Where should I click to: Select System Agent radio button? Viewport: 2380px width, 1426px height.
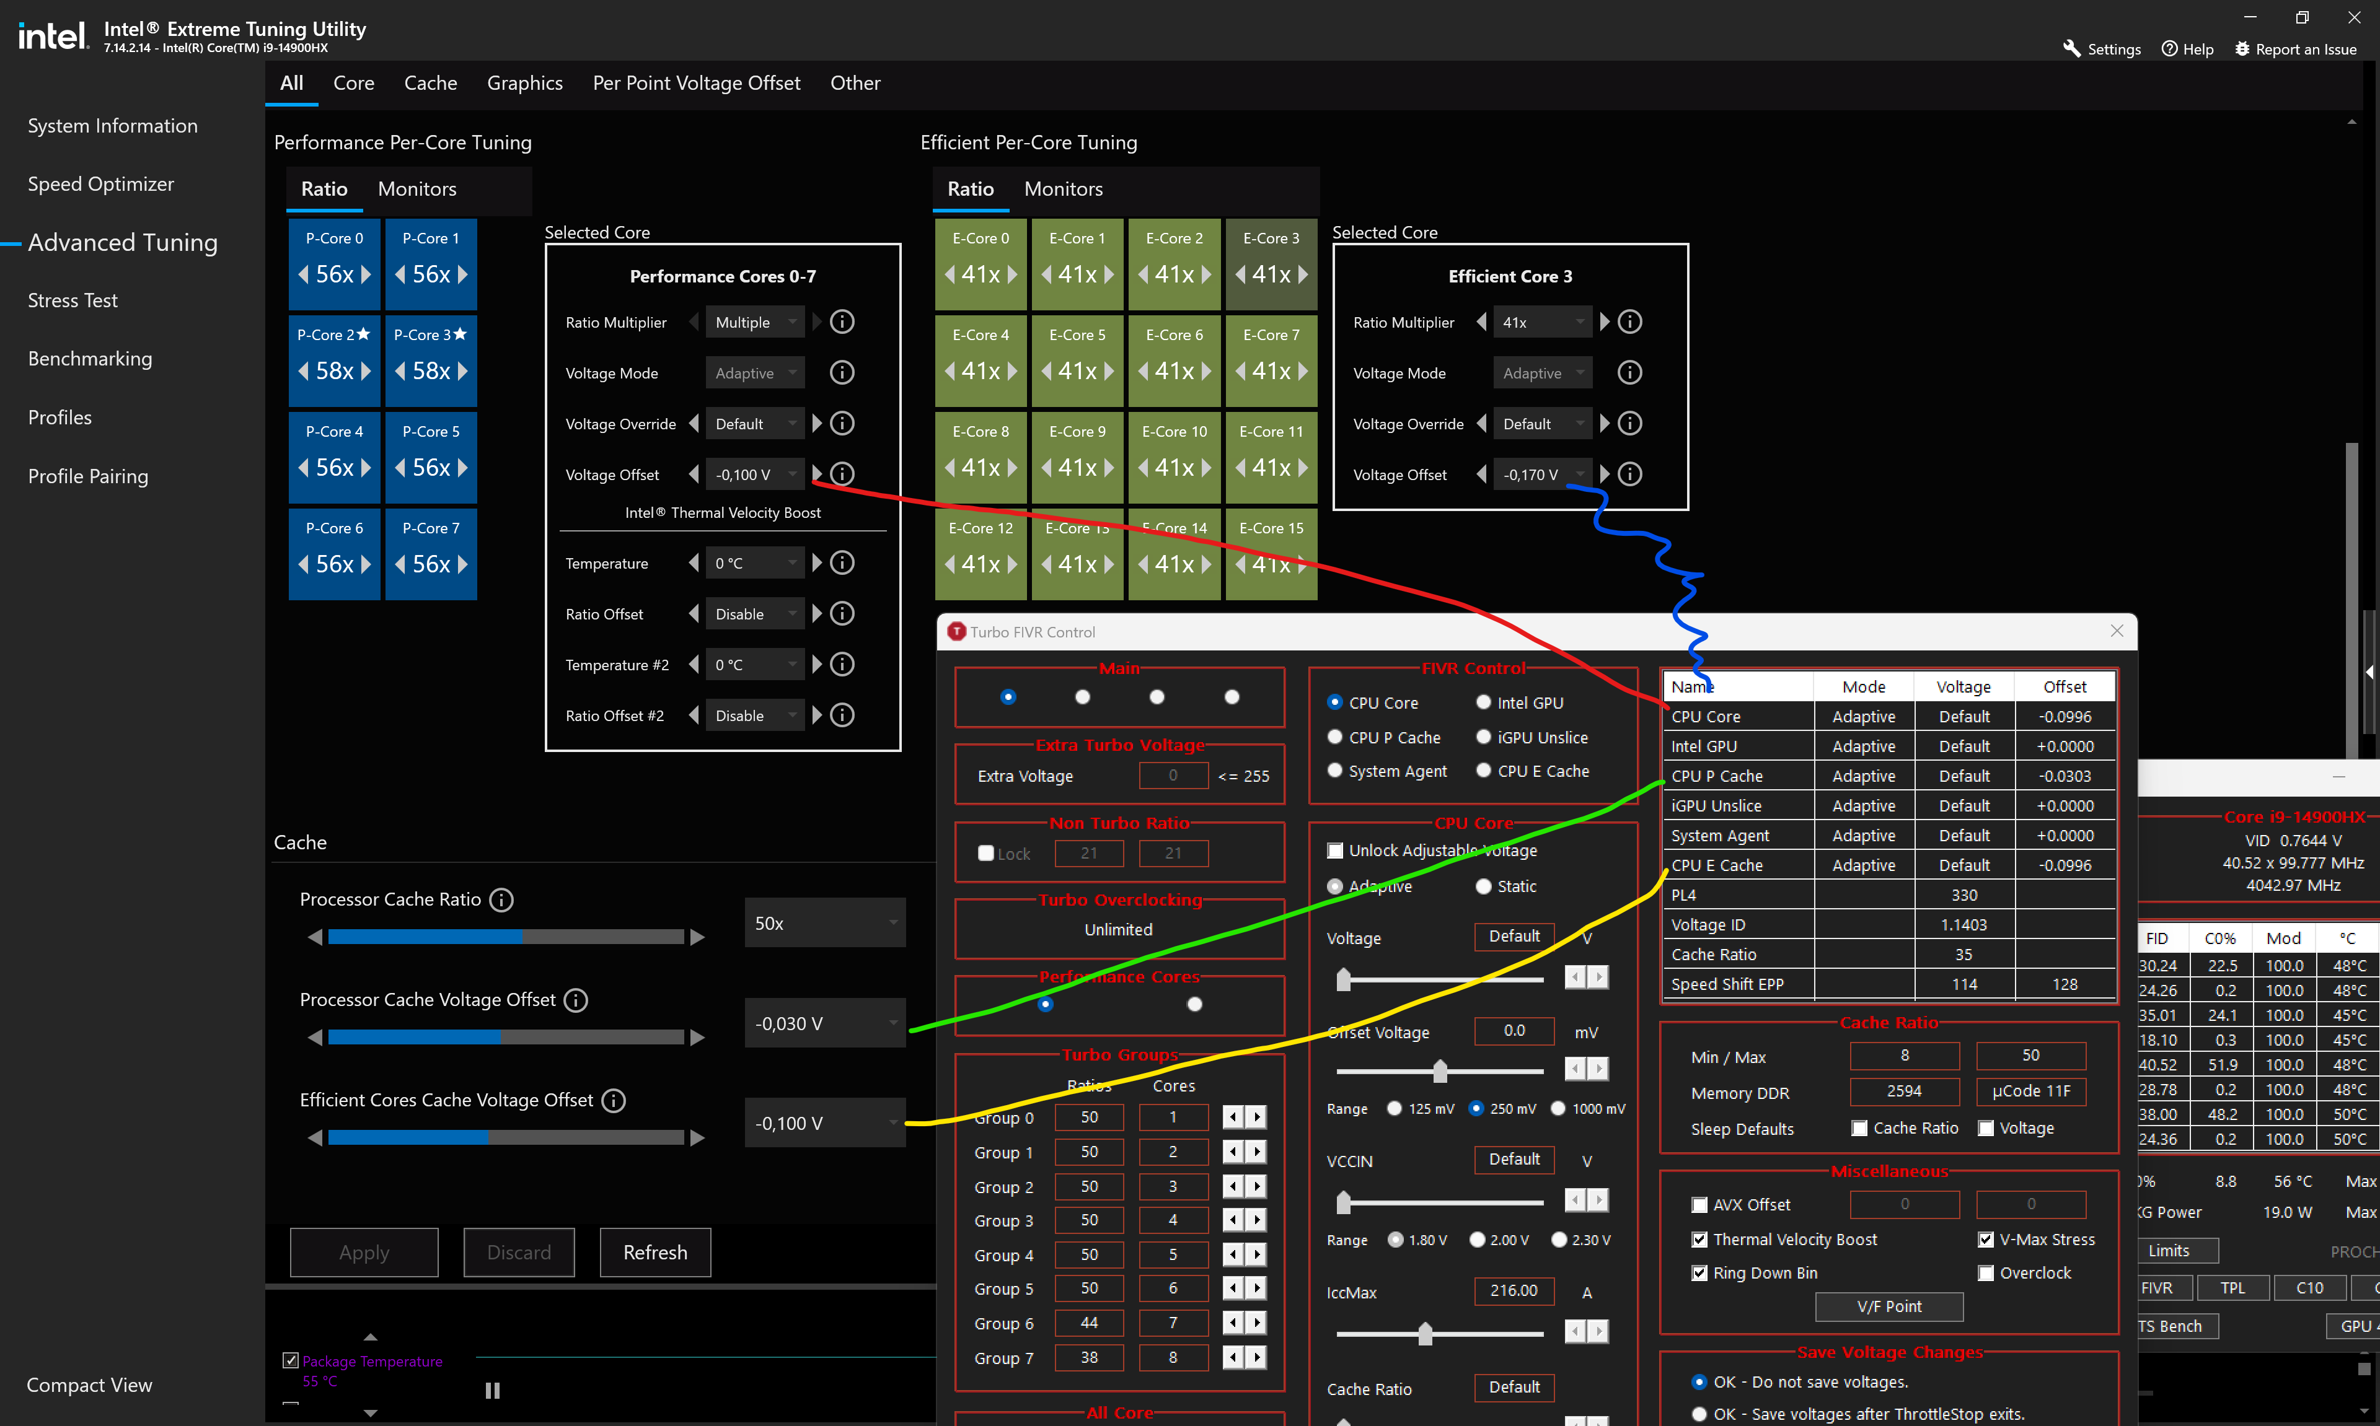[x=1334, y=771]
